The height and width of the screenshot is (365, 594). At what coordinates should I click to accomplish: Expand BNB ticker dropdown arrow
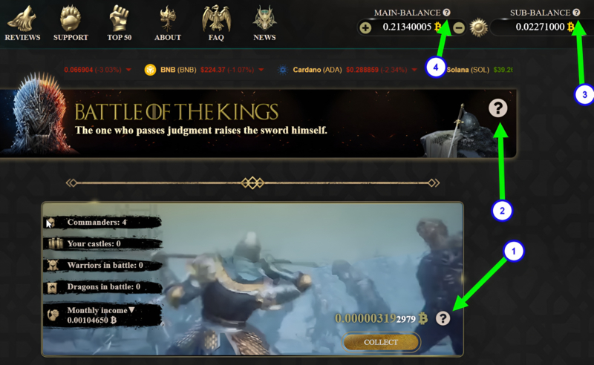click(x=261, y=70)
